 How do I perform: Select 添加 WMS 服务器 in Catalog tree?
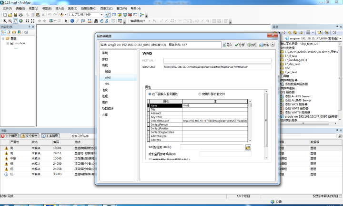point(296,108)
